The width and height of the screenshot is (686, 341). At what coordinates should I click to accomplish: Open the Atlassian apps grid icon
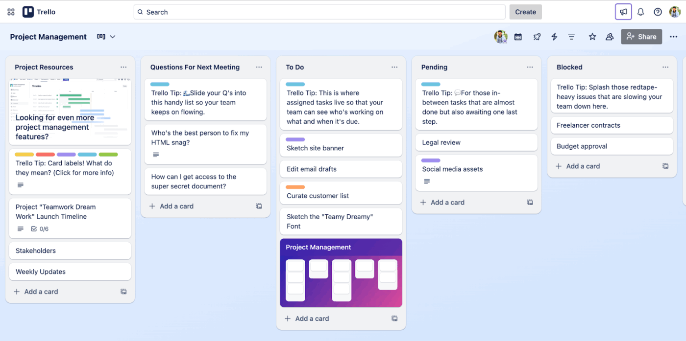[x=10, y=11]
